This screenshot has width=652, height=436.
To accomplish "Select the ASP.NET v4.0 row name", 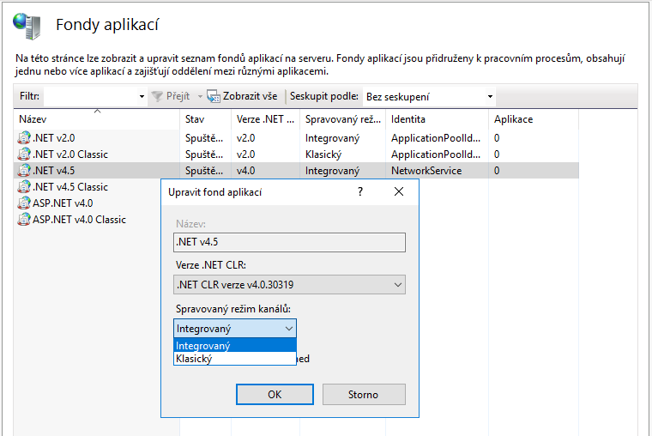I will (x=63, y=203).
